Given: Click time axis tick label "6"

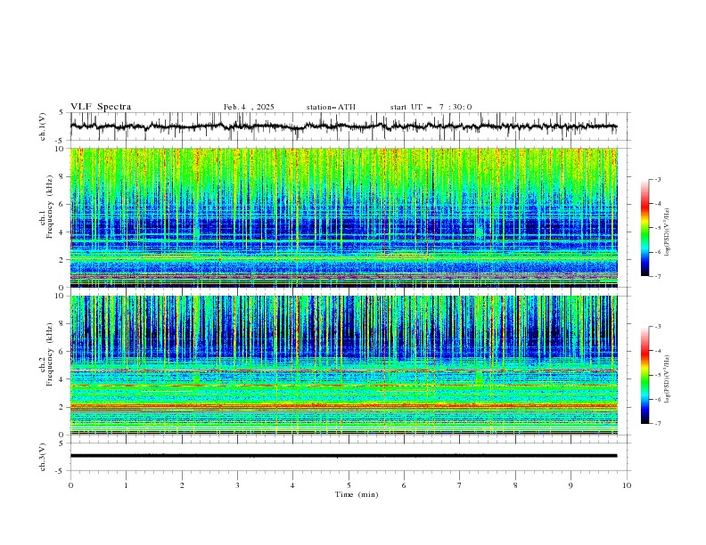Looking at the screenshot, I should (404, 485).
